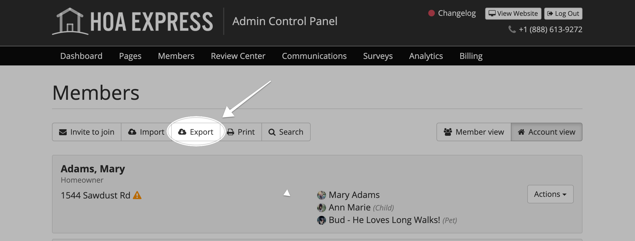This screenshot has height=241, width=635.
Task: Open the Actions dropdown for Adams
Action: (x=550, y=194)
